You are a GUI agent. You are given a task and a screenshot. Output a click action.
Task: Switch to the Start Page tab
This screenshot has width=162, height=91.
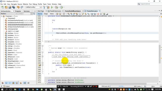[x=41, y=11]
